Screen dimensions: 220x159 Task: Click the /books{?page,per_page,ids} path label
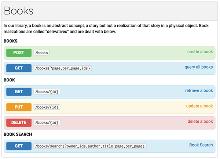pyautogui.click(x=62, y=68)
